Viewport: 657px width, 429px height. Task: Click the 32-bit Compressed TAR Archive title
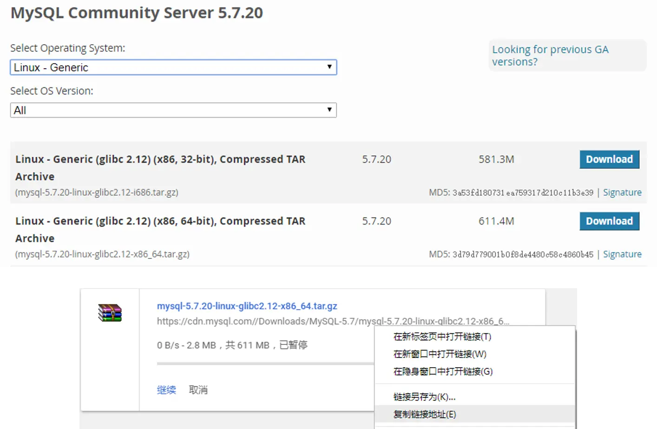160,168
